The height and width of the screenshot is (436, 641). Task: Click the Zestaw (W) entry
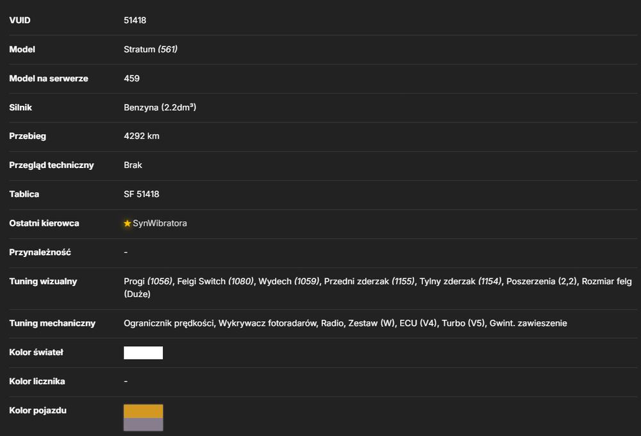(x=371, y=324)
